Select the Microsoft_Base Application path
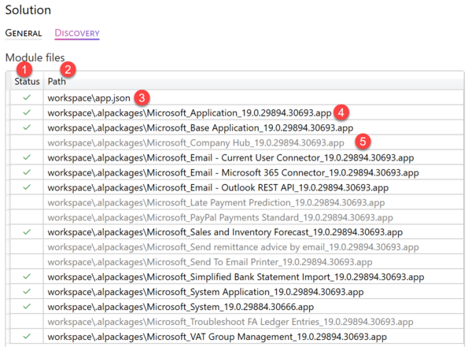The height and width of the screenshot is (347, 468). tap(201, 127)
